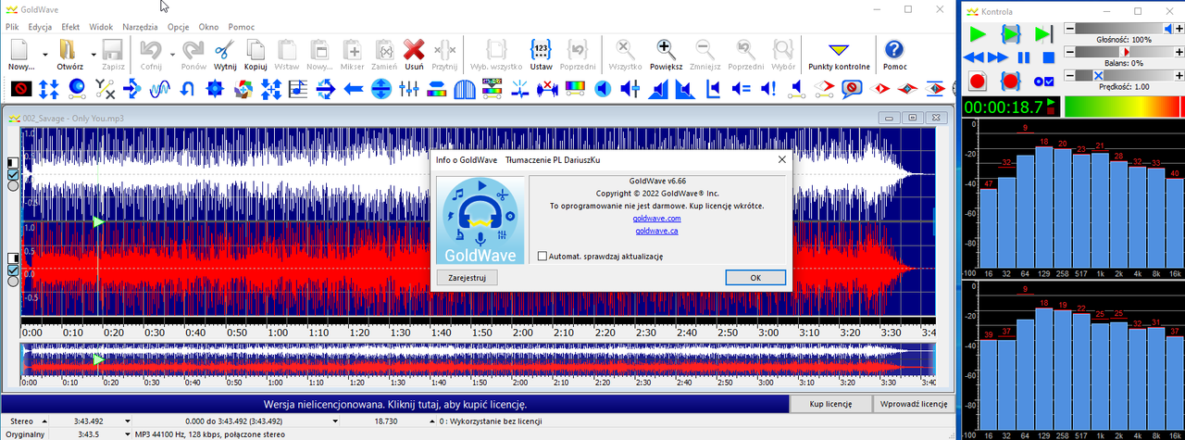The image size is (1185, 440).
Task: Open the waveform with red X effect icon
Action: coord(547,89)
